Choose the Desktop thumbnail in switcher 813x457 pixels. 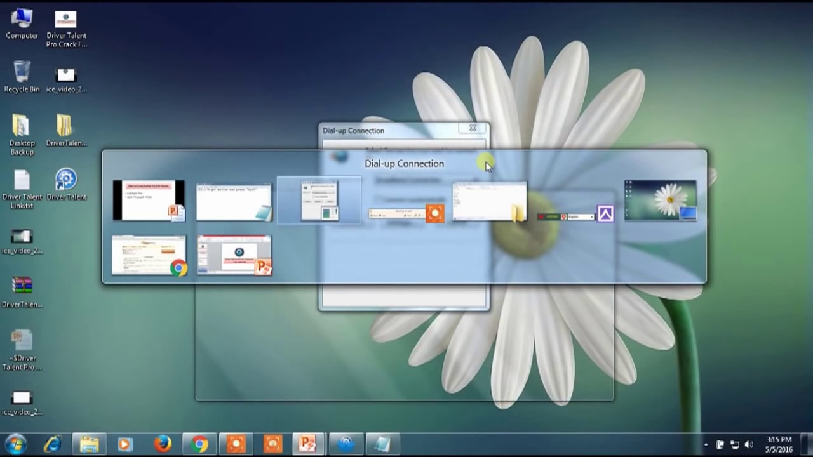(661, 201)
